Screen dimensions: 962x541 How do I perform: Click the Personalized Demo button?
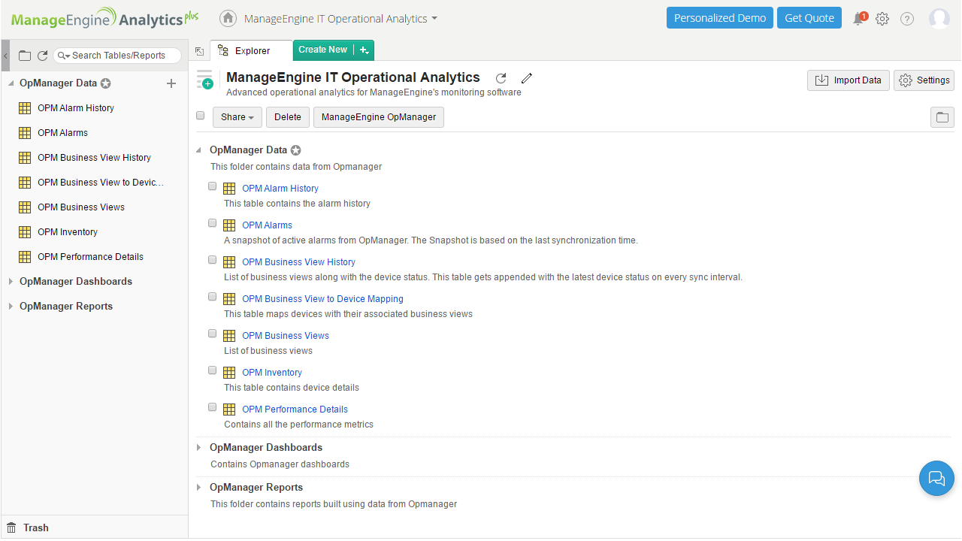pyautogui.click(x=720, y=18)
